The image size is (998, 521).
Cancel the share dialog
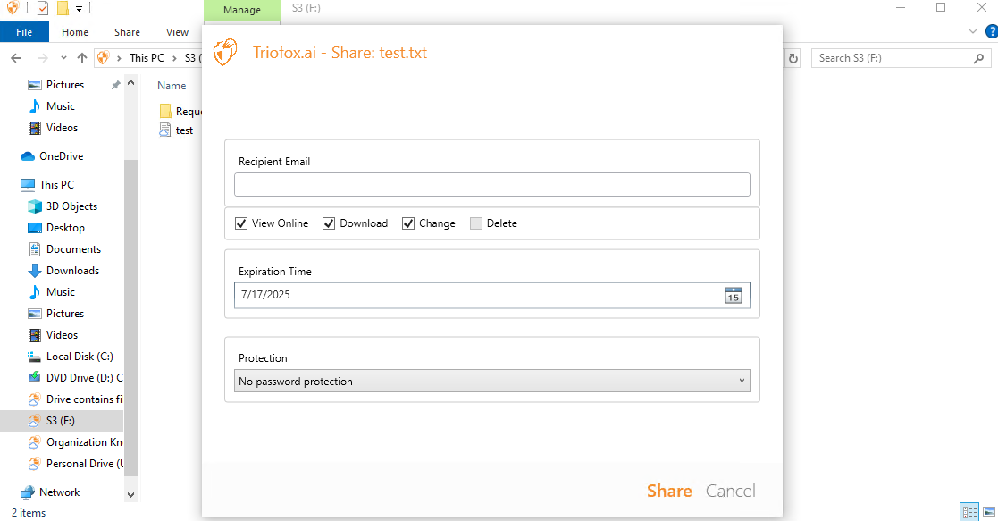(x=730, y=491)
